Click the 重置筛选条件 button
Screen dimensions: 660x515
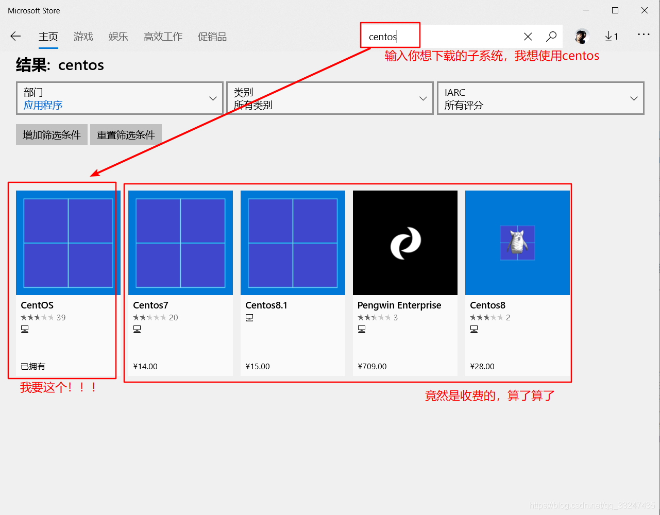[126, 135]
